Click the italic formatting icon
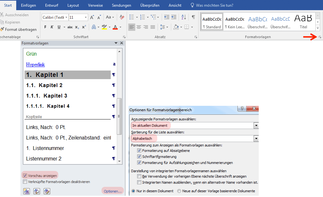 tap(52, 27)
